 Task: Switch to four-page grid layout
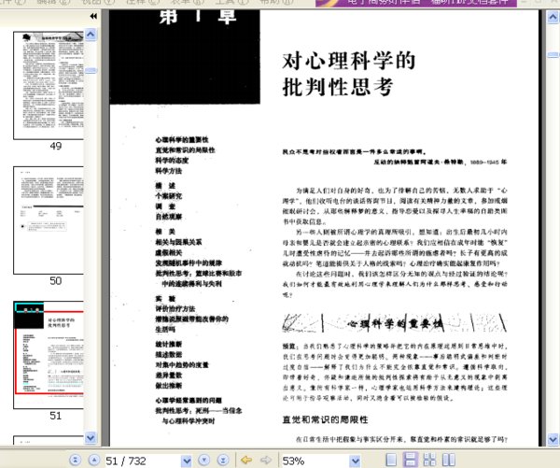[429, 460]
